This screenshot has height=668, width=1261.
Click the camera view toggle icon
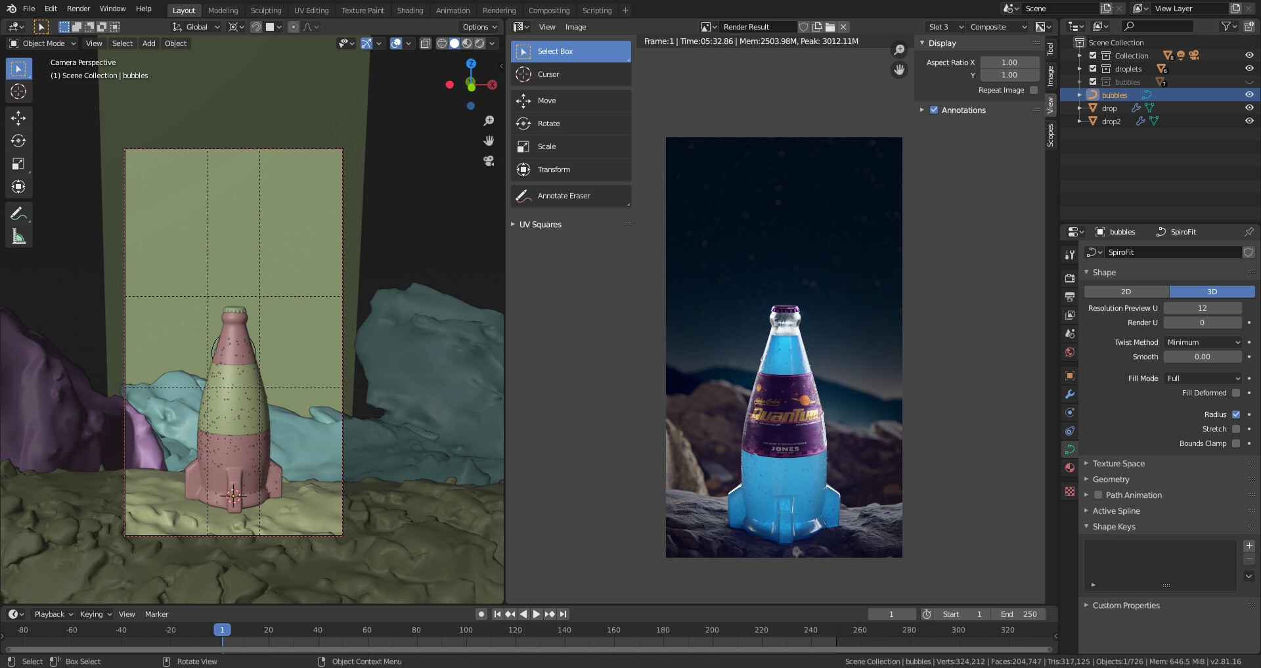489,161
